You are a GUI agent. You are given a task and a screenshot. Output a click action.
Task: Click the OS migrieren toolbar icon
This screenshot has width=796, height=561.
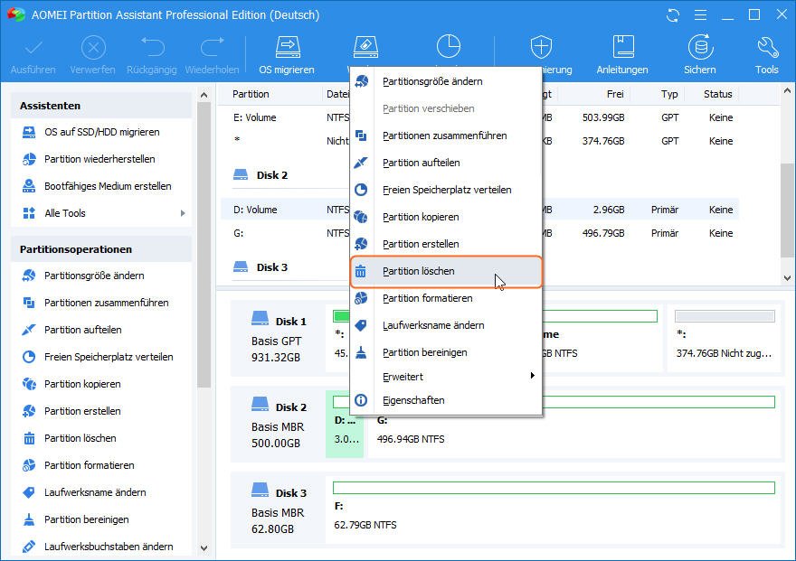(288, 48)
